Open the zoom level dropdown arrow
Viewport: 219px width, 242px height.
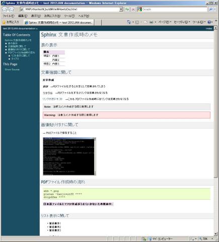(x=212, y=238)
